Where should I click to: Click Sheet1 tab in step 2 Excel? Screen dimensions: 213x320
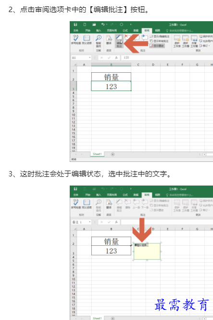pos(97,154)
